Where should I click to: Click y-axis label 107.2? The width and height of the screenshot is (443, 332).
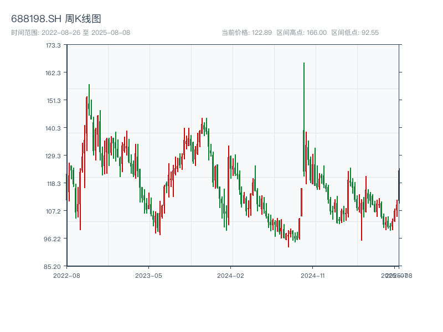(x=53, y=211)
